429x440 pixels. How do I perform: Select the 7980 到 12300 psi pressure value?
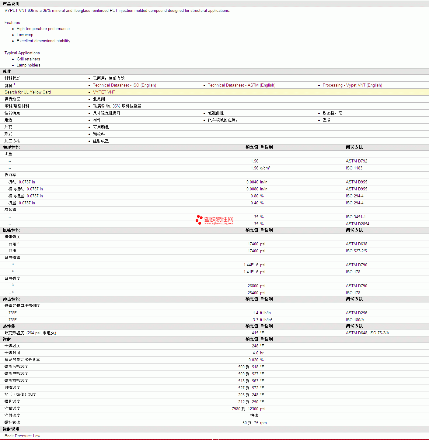click(249, 409)
